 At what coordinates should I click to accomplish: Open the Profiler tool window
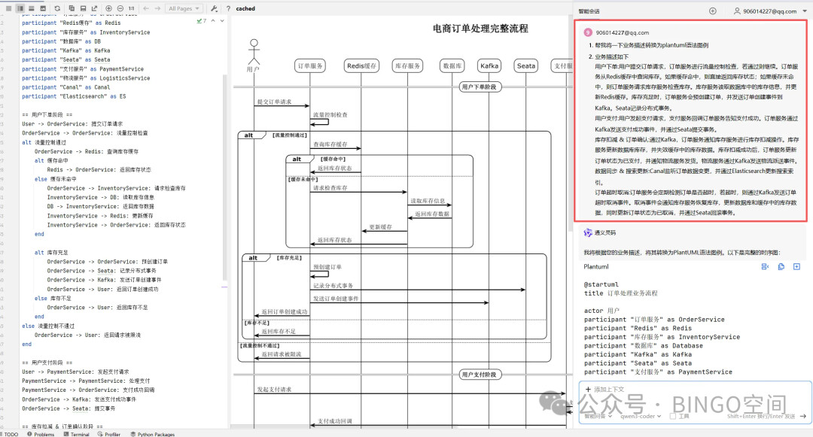(x=109, y=434)
